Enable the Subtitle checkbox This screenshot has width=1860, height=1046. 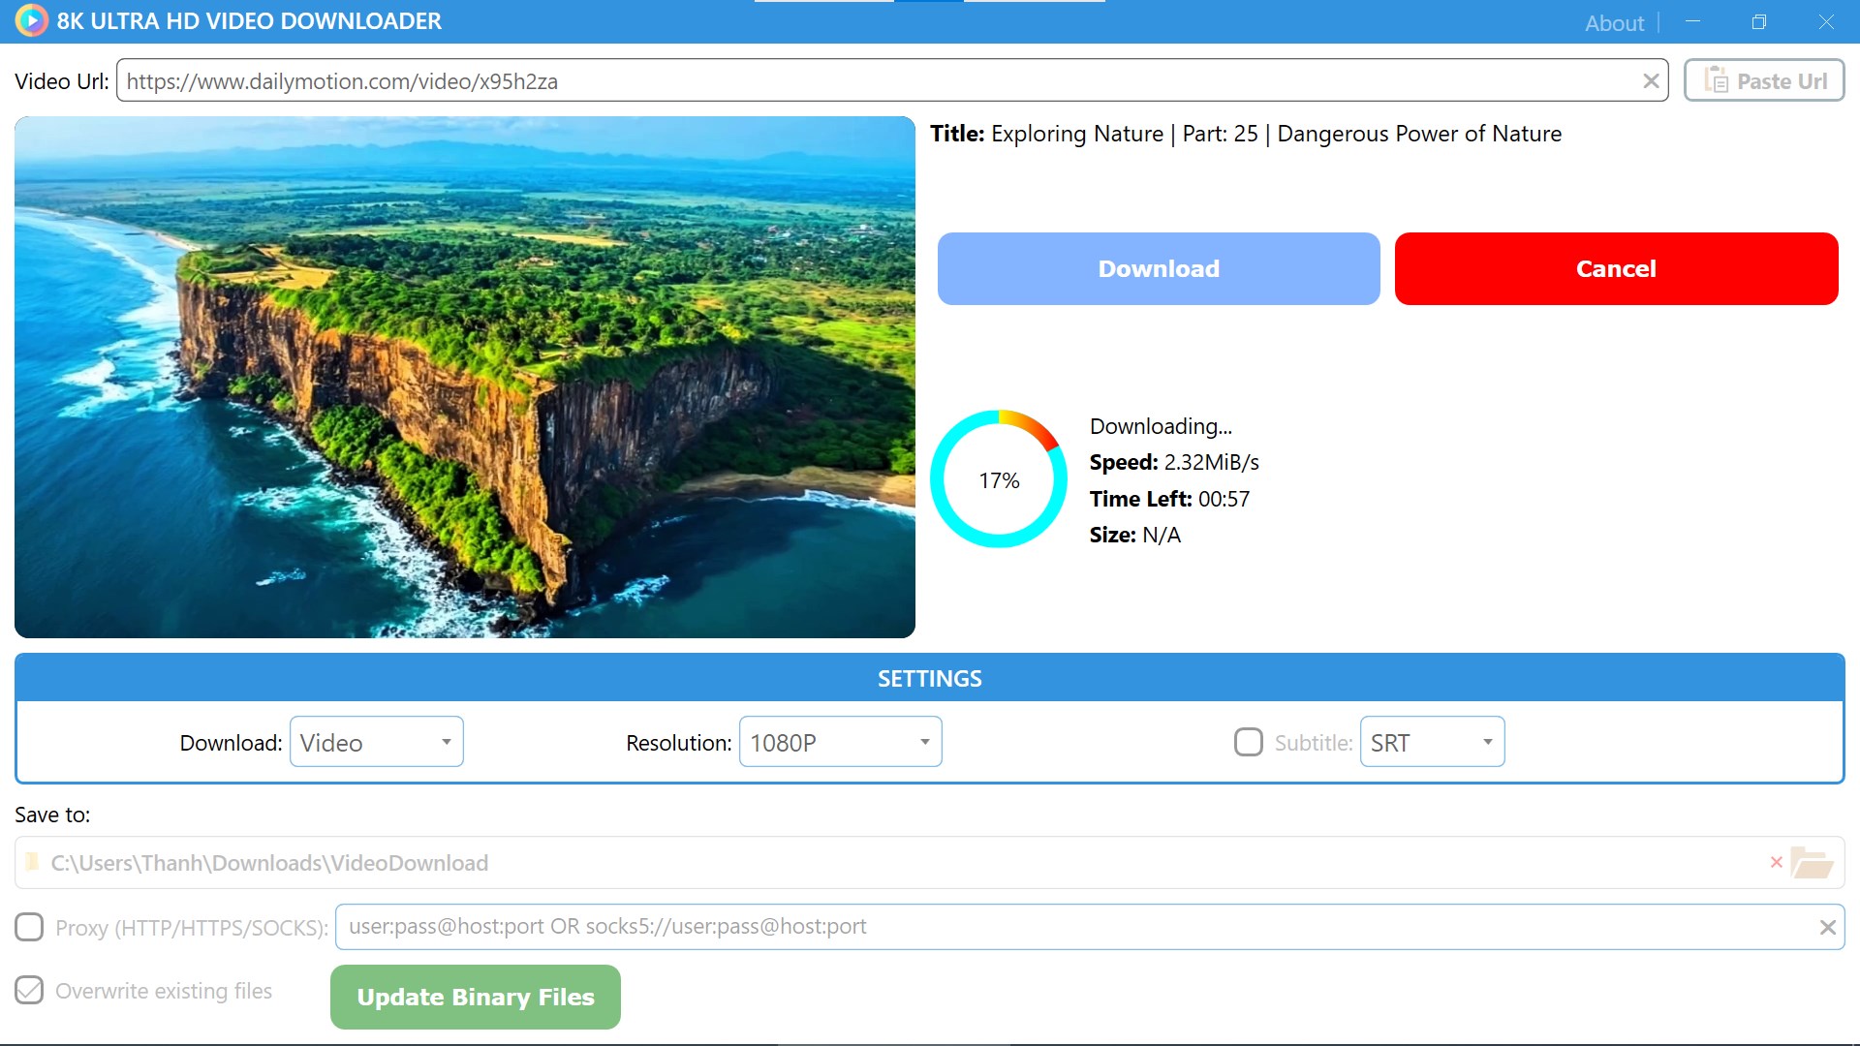(x=1249, y=742)
